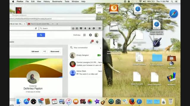Click the quote bubble icon beside Hangouts

pyautogui.click(x=97, y=42)
